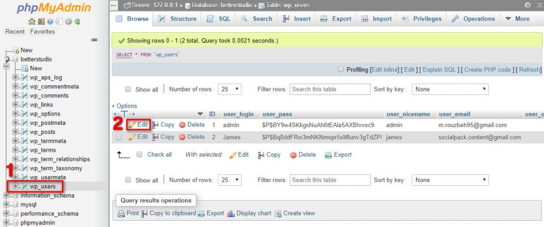
Task: Open the SQL tab
Action: pyautogui.click(x=218, y=19)
